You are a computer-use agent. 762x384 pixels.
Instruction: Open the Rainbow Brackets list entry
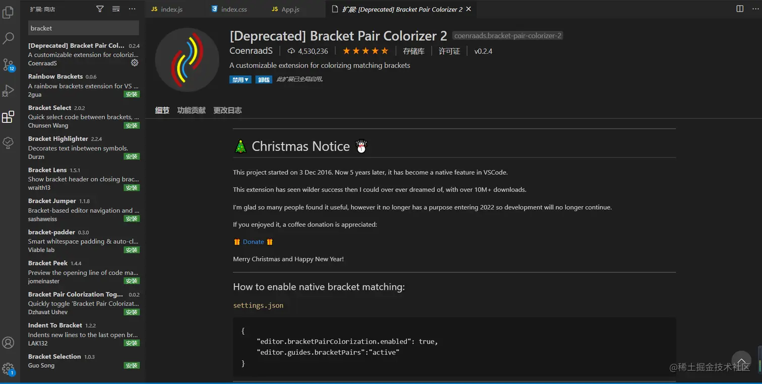(84, 85)
